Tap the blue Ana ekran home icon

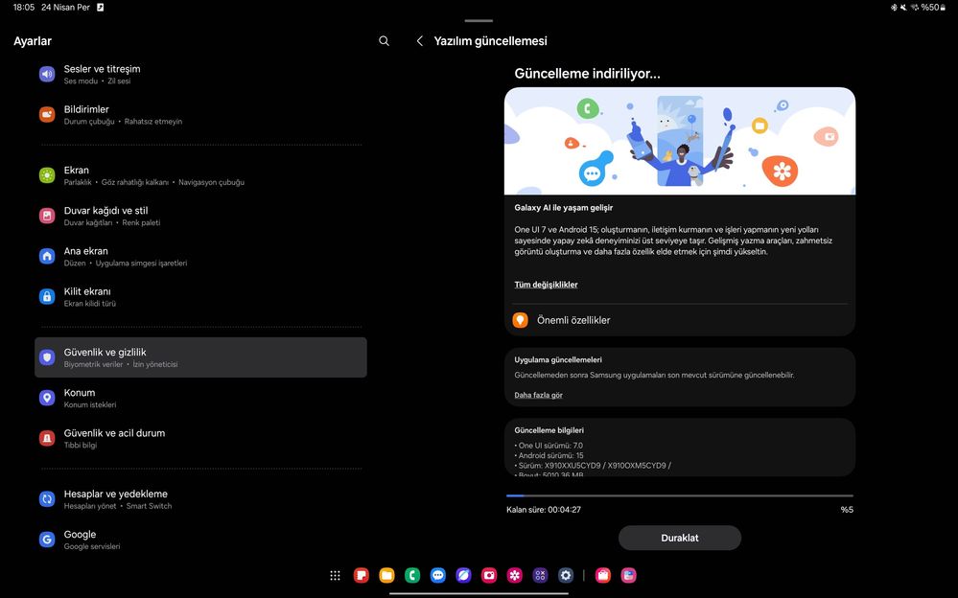coord(47,256)
